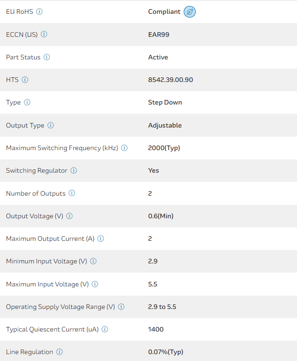Image resolution: width=297 pixels, height=361 pixels.
Task: Click the green leaf RoHS compliant icon
Action: [x=189, y=12]
